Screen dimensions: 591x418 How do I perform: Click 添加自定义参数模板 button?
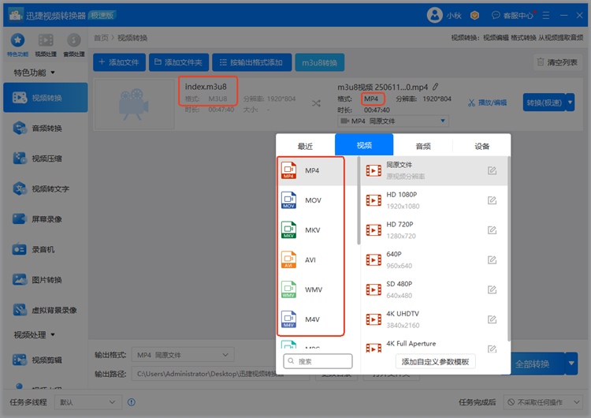[435, 361]
